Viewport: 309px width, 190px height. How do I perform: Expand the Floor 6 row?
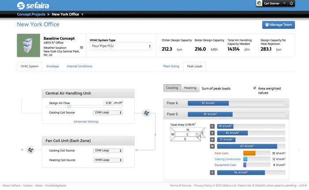[x=226, y=103]
